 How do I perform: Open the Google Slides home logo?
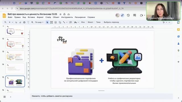coord(4,16)
